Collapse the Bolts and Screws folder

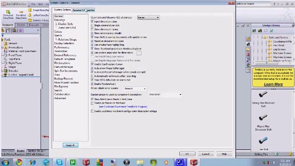(262, 37)
